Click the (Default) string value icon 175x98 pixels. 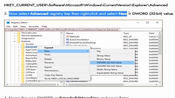click(x=68, y=36)
